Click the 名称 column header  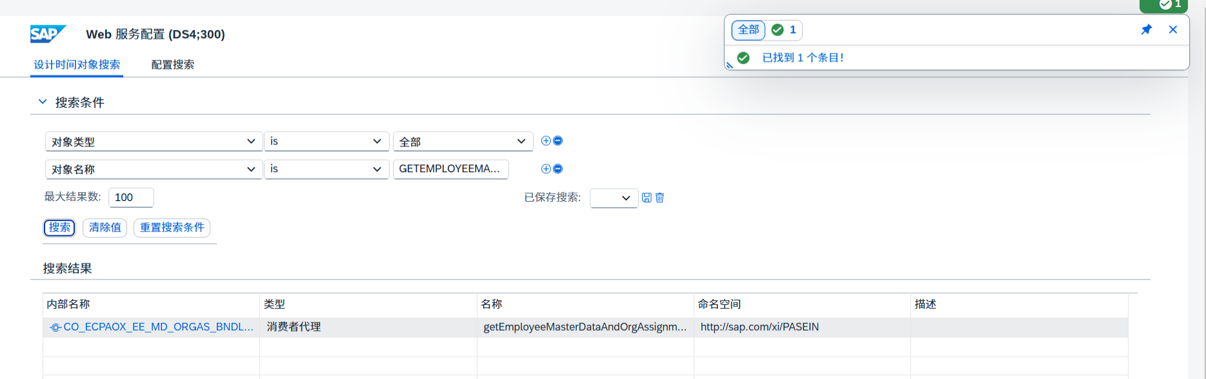pos(585,304)
